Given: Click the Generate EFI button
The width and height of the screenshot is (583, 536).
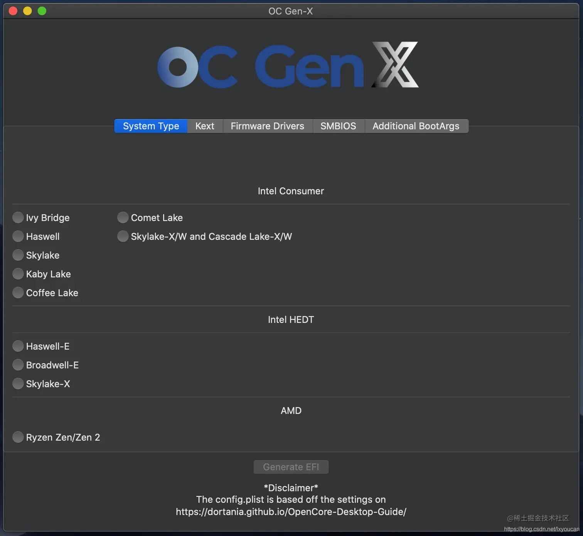Looking at the screenshot, I should pos(291,467).
